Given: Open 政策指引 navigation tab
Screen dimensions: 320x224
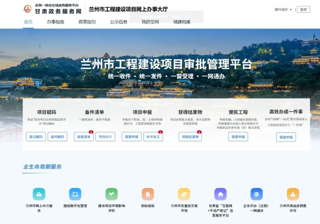Looking at the screenshot, I should 87,22.
